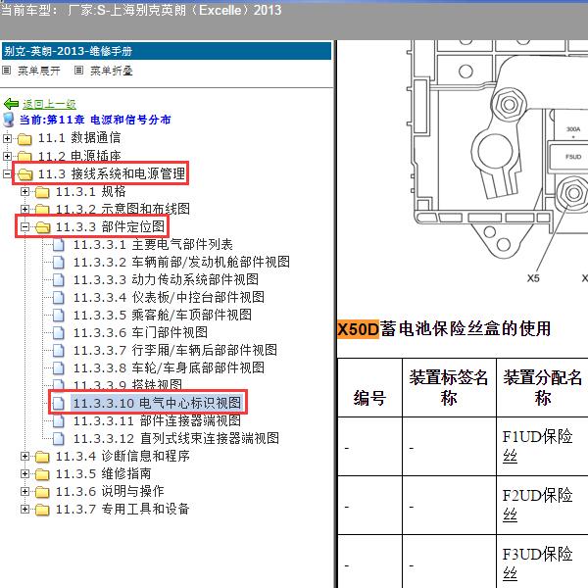Open 11.3.3.4 仪表板/中控台部件视图
The height and width of the screenshot is (588, 588).
point(169,297)
